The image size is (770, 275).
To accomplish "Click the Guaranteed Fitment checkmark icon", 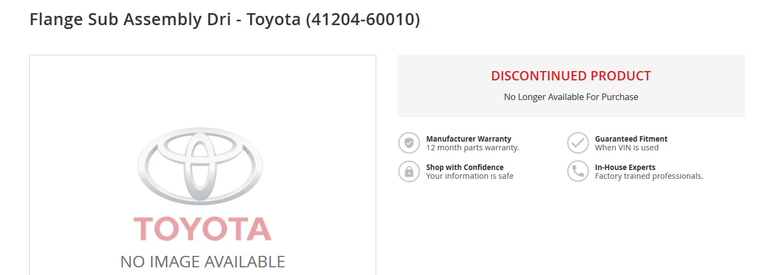I will 577,143.
